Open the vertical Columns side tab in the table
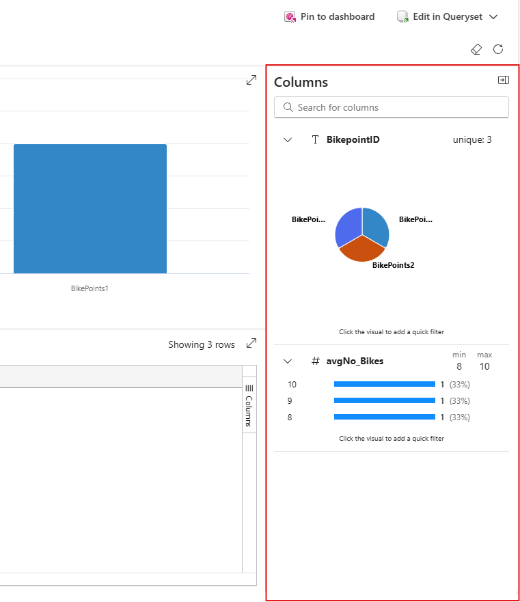This screenshot has height=602, width=520. (x=249, y=405)
